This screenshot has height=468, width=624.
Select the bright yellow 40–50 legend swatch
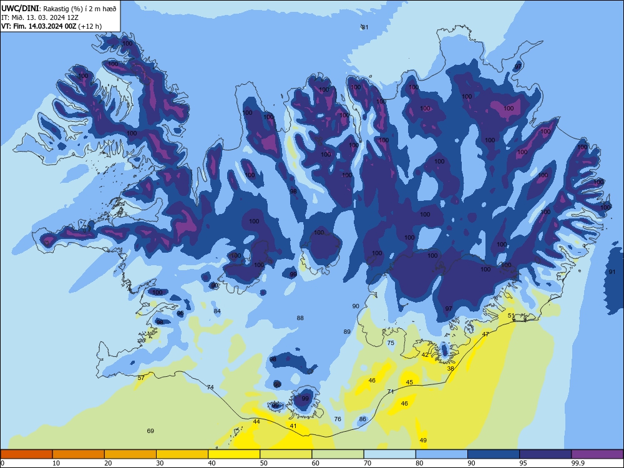(x=234, y=454)
